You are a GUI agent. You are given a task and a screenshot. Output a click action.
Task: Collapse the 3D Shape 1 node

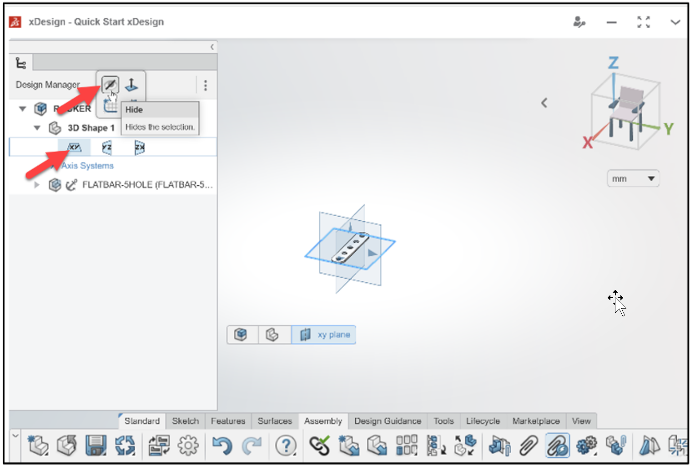click(x=37, y=128)
